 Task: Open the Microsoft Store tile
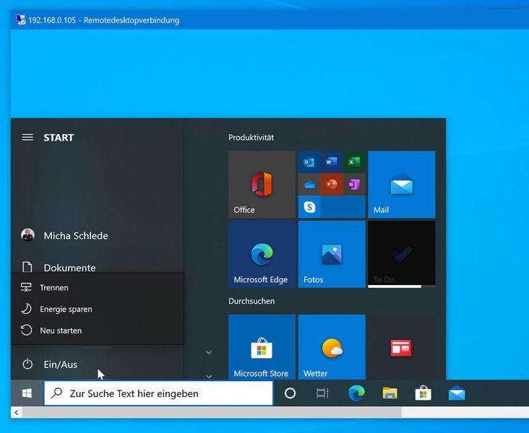[262, 347]
